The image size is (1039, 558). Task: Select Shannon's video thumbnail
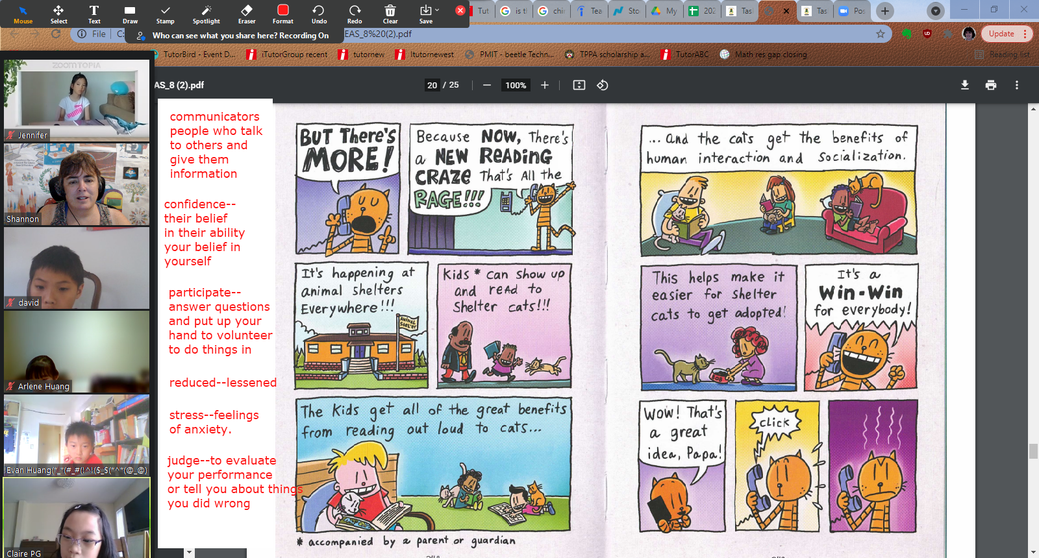pos(77,184)
